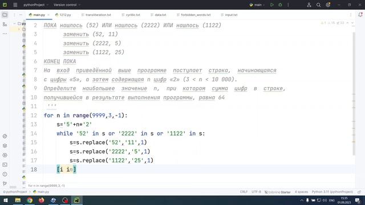The width and height of the screenshot is (365, 205).
Task: Click breadcrumb for n in range(9999,3,-1)
Action: 47,186
